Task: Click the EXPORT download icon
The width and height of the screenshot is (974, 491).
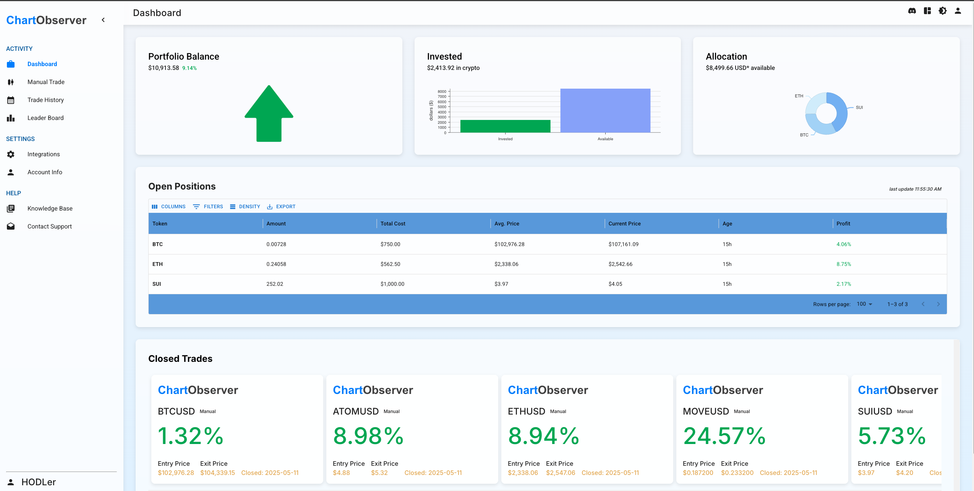Action: [270, 207]
